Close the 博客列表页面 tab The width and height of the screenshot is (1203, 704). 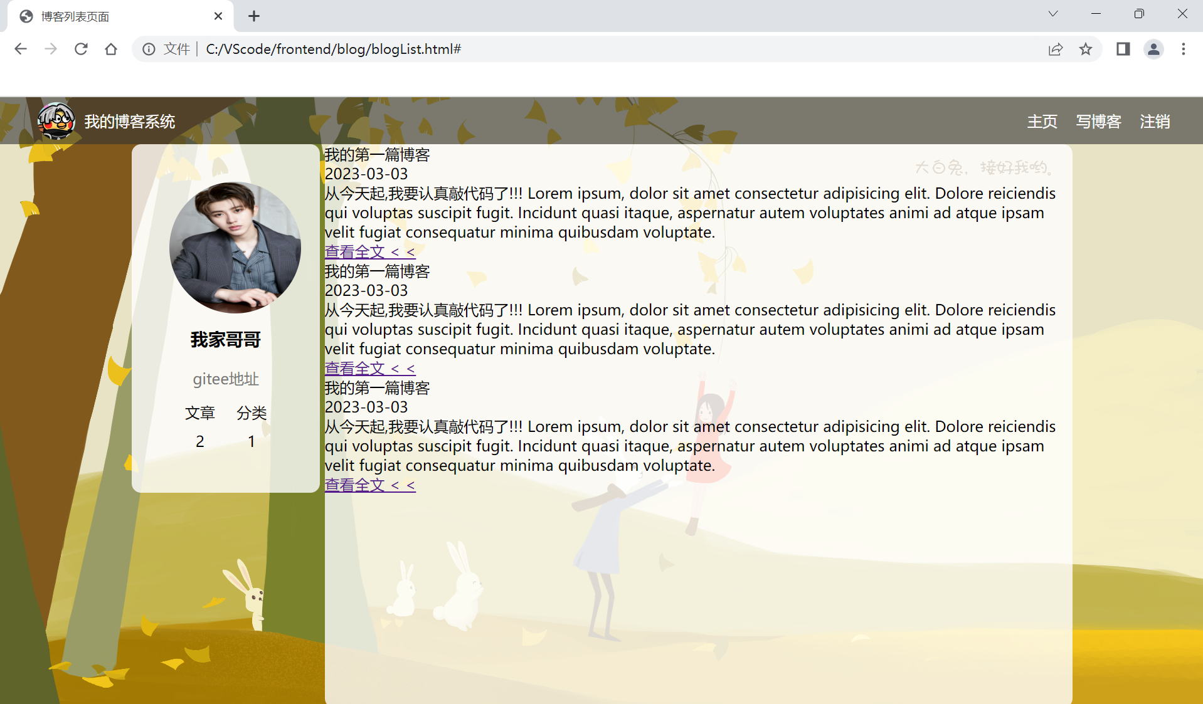click(x=218, y=16)
